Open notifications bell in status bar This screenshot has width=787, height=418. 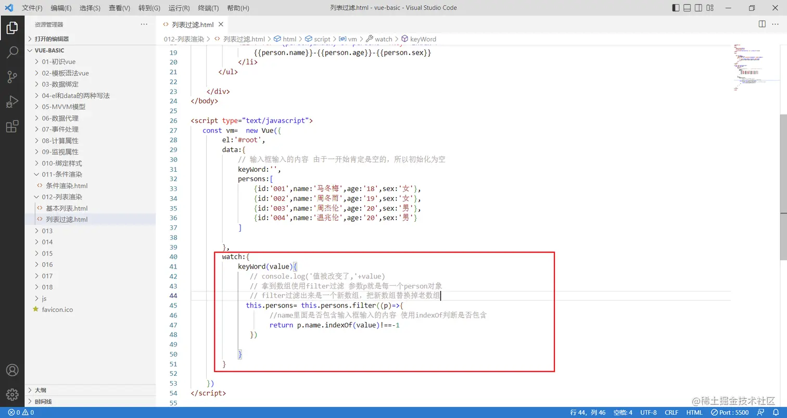tap(776, 412)
